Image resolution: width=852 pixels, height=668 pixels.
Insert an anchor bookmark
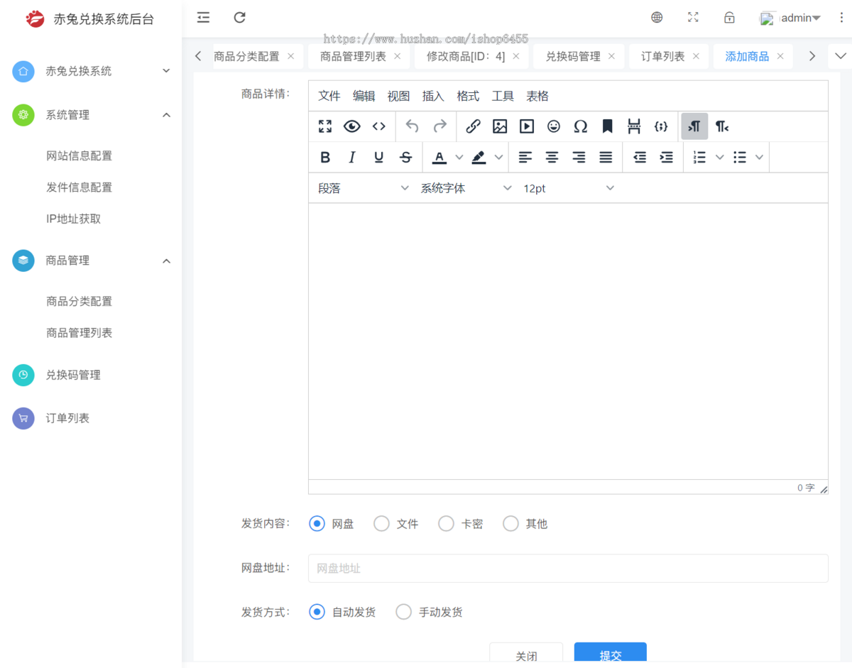coord(608,126)
